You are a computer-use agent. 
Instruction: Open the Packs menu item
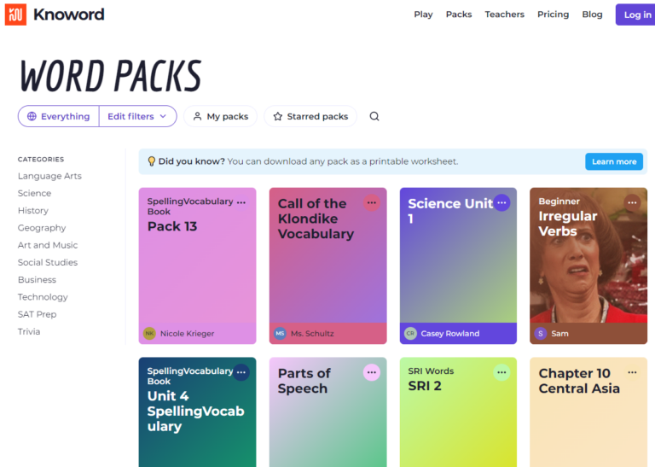[x=459, y=15]
